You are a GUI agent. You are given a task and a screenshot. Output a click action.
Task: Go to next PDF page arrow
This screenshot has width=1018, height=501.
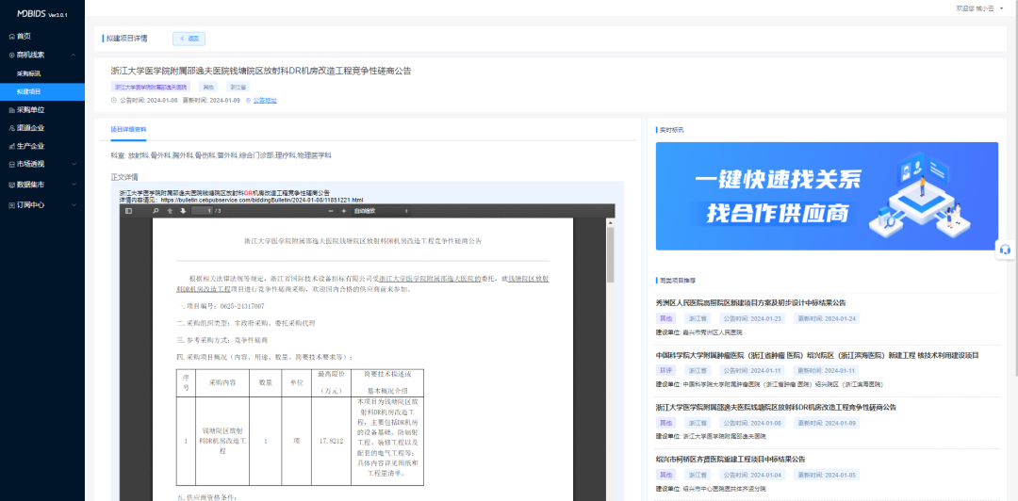coord(183,211)
